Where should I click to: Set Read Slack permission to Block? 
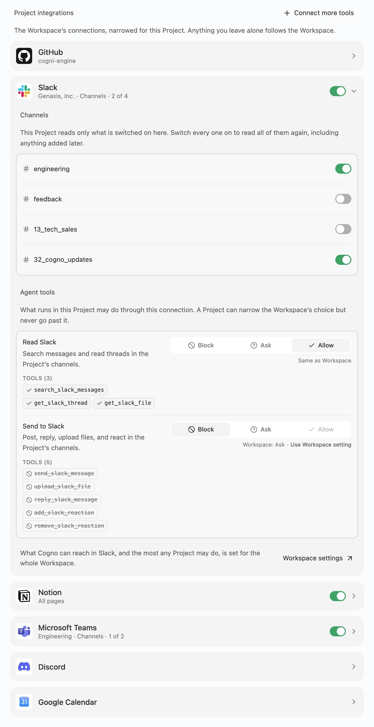click(201, 345)
